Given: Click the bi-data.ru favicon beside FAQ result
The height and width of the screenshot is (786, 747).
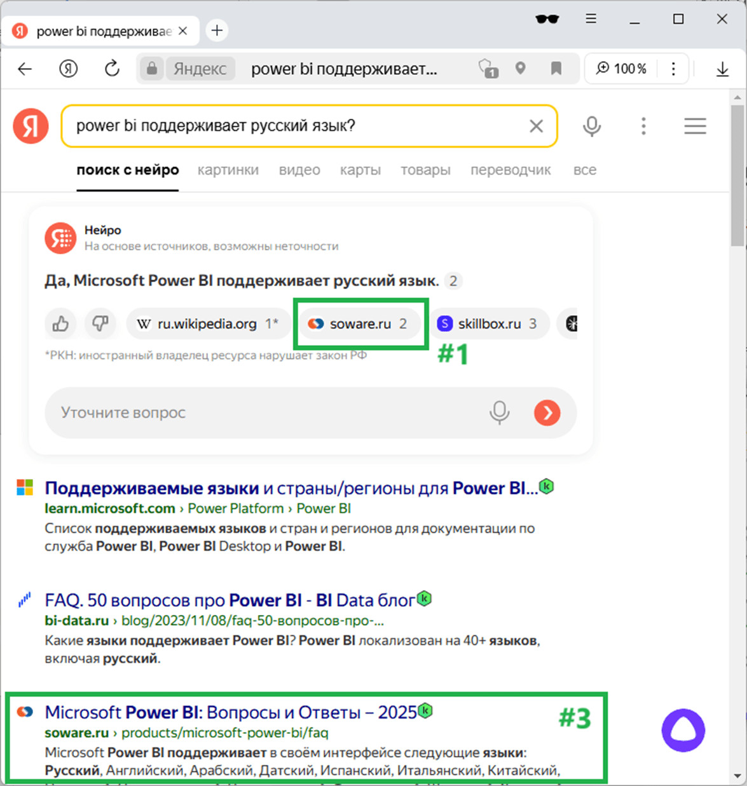Looking at the screenshot, I should tap(25, 600).
